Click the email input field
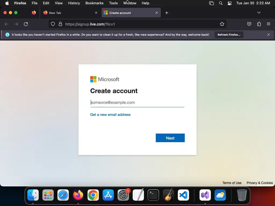Viewport: 275px width, 206px height. point(137,102)
